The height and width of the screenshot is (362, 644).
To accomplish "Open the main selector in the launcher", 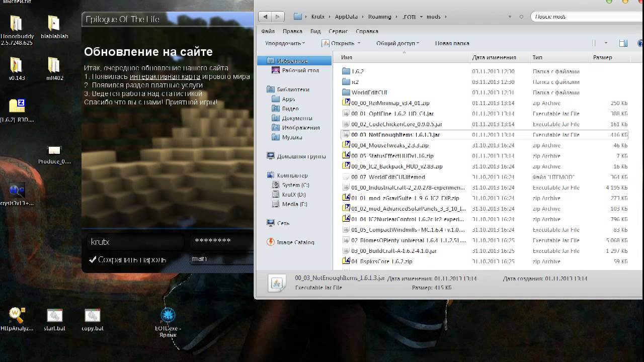I will (x=221, y=259).
